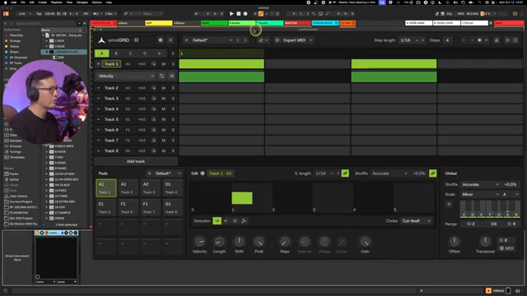The height and width of the screenshot is (296, 527).
Task: Click Track 7 circular pad-assign icon
Action: [x=154, y=141]
